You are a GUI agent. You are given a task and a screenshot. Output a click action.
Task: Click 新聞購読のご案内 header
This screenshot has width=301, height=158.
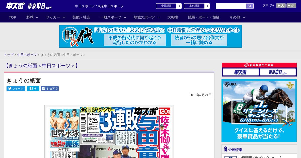[259, 65]
